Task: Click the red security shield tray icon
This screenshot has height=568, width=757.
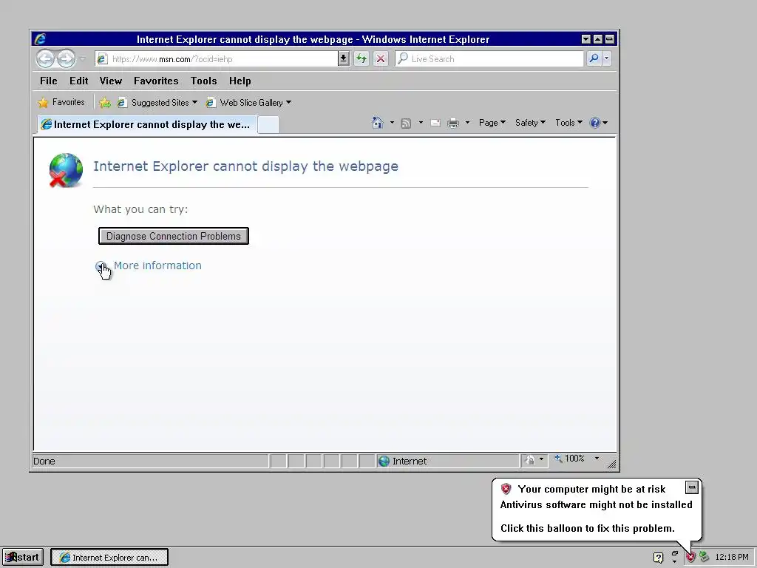Action: coord(691,557)
